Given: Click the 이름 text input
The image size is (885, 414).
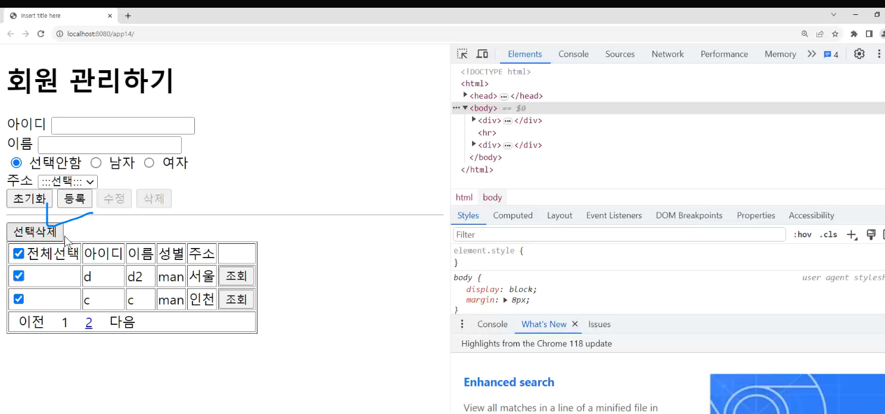Looking at the screenshot, I should tap(110, 145).
